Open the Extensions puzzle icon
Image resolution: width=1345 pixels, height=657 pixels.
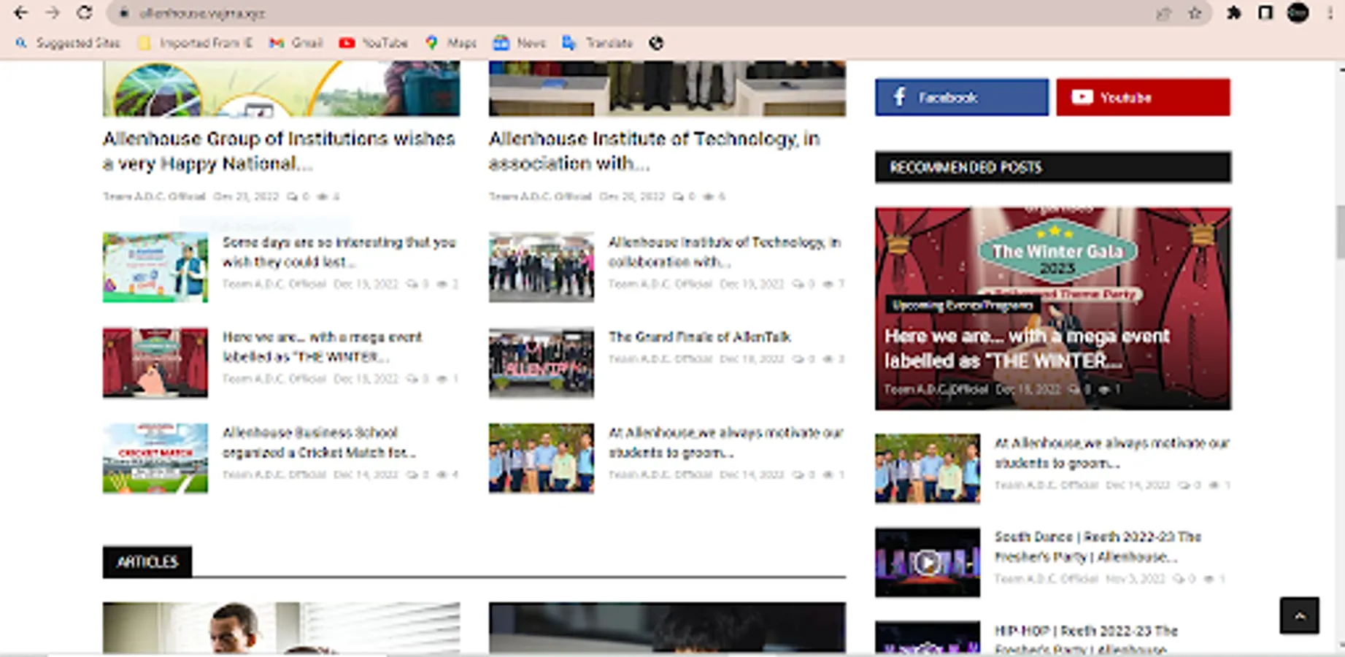click(x=1234, y=13)
